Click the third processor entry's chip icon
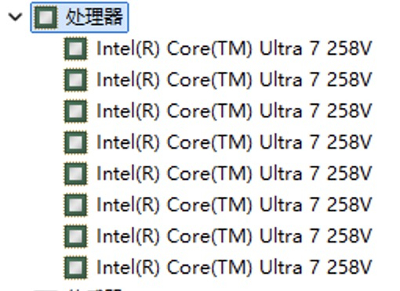The image size is (400, 291). [x=75, y=111]
